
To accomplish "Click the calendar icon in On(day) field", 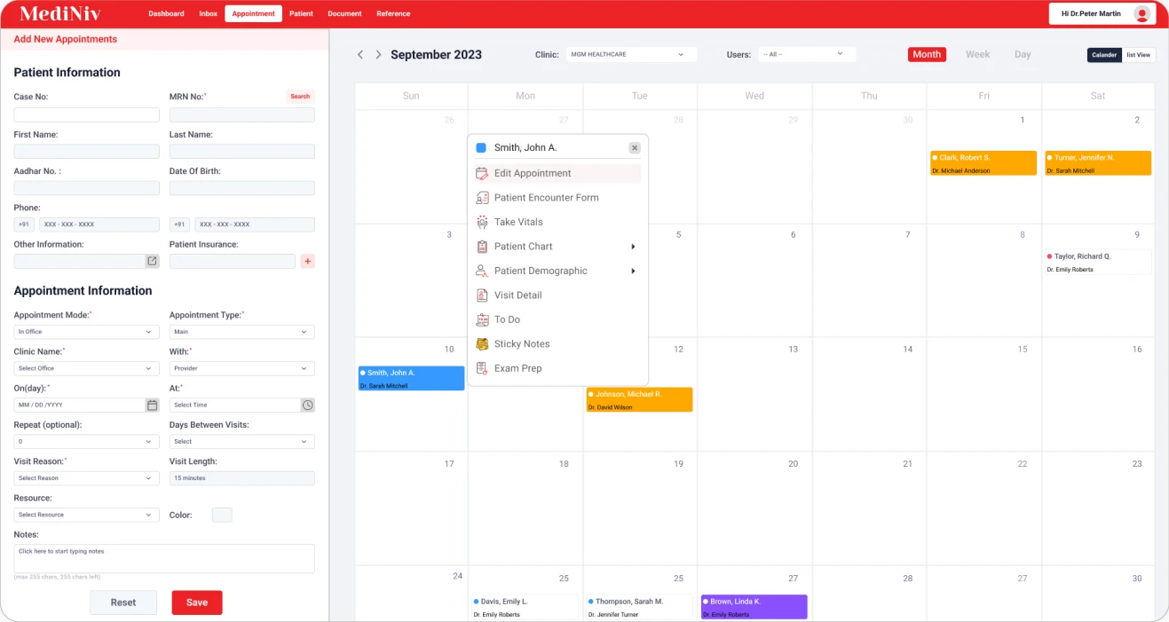I will (152, 405).
